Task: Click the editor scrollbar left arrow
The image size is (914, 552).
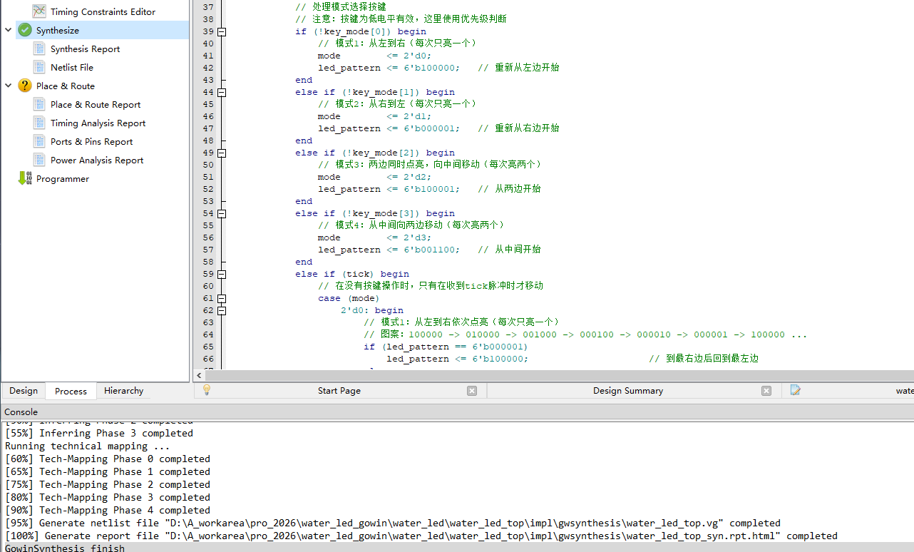Action: pos(198,375)
